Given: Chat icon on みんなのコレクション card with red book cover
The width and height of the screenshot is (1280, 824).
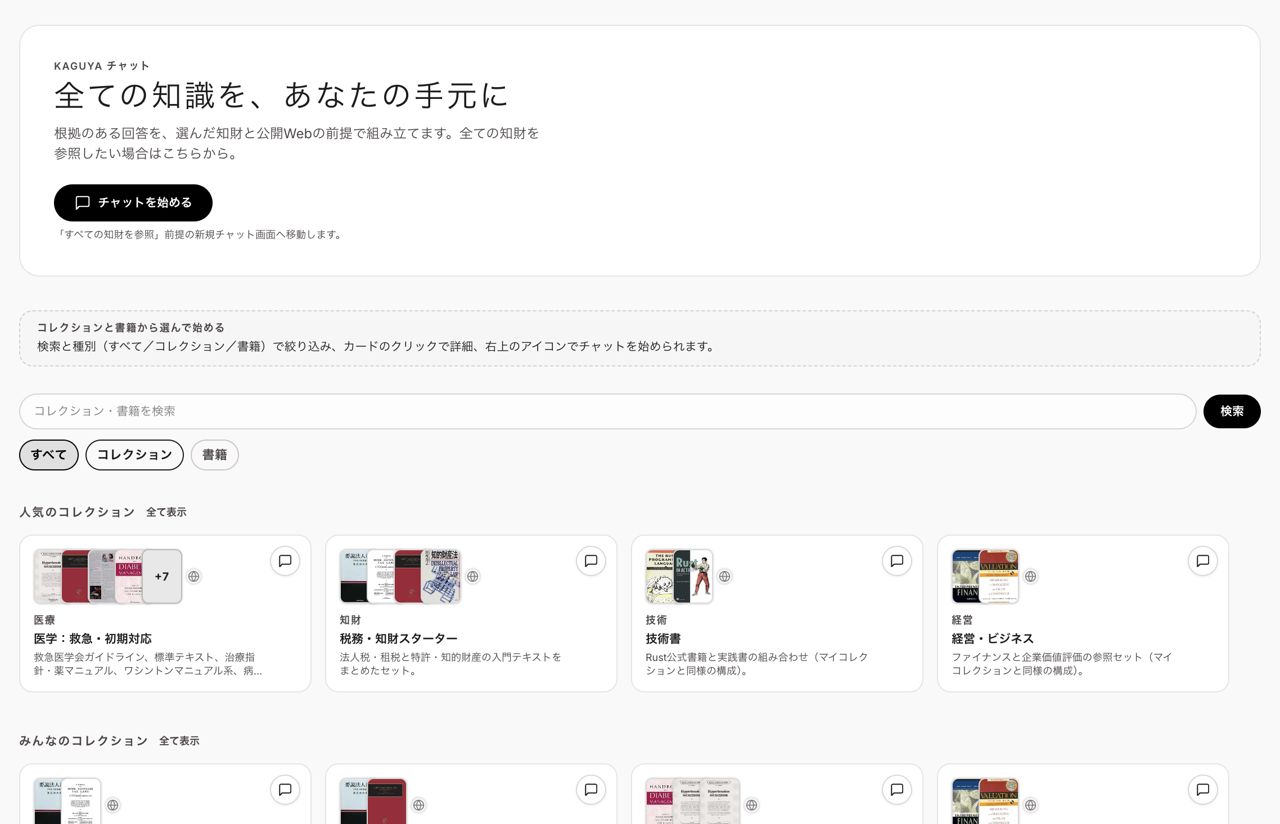Looking at the screenshot, I should [x=591, y=790].
